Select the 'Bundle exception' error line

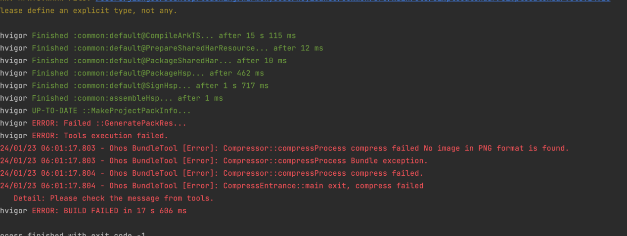coord(214,161)
